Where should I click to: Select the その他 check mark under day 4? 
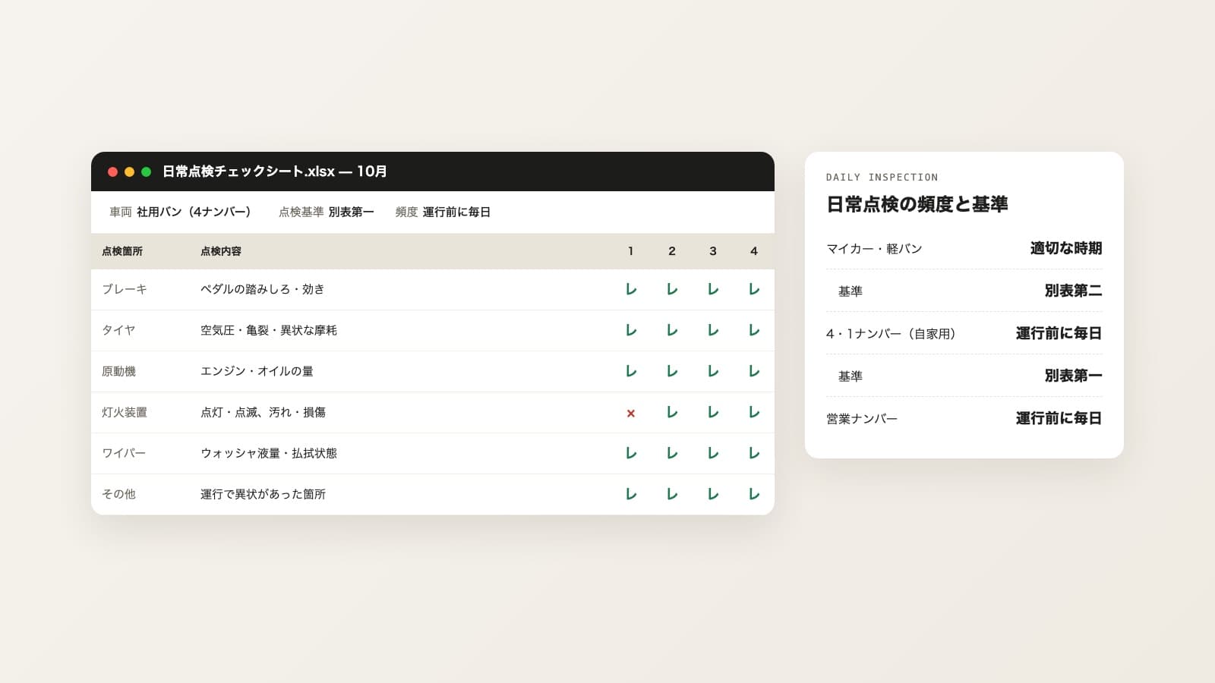coord(754,494)
